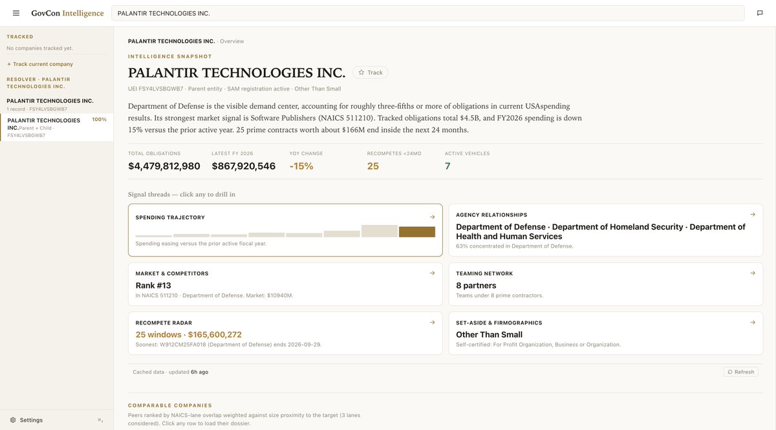Image resolution: width=776 pixels, height=430 pixels.
Task: Click the Soonest: W912CM25FA018 caption
Action: (x=228, y=345)
